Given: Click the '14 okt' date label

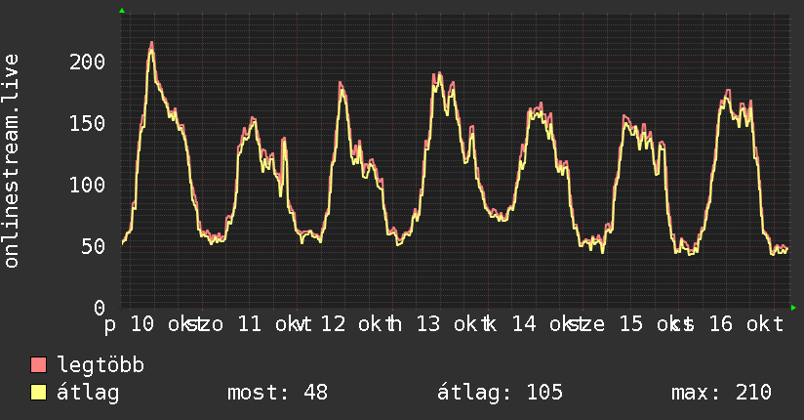Looking at the screenshot, I should (x=547, y=324).
